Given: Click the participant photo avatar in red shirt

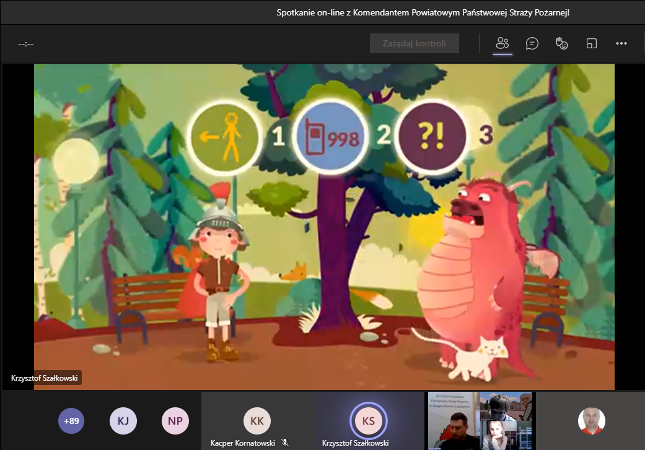Looking at the screenshot, I should click(x=592, y=421).
